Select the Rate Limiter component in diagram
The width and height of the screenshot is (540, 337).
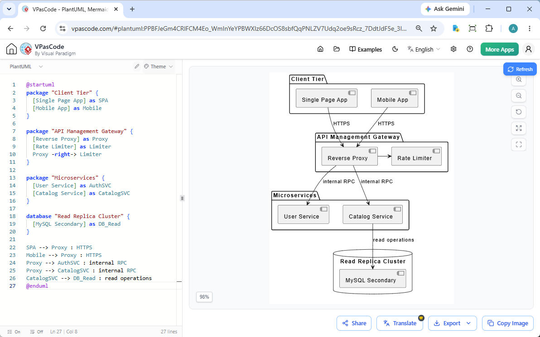coord(416,157)
